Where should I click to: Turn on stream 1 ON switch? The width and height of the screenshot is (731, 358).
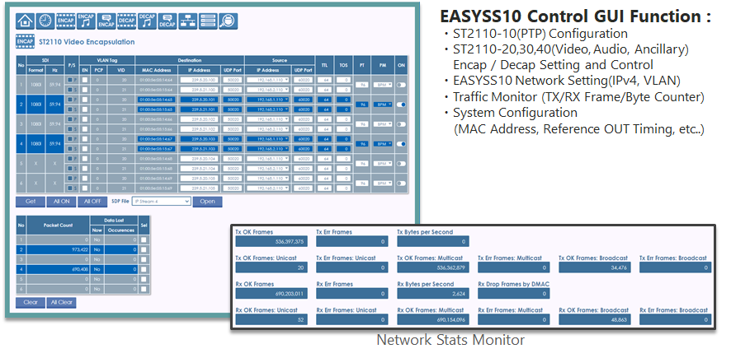tap(401, 85)
